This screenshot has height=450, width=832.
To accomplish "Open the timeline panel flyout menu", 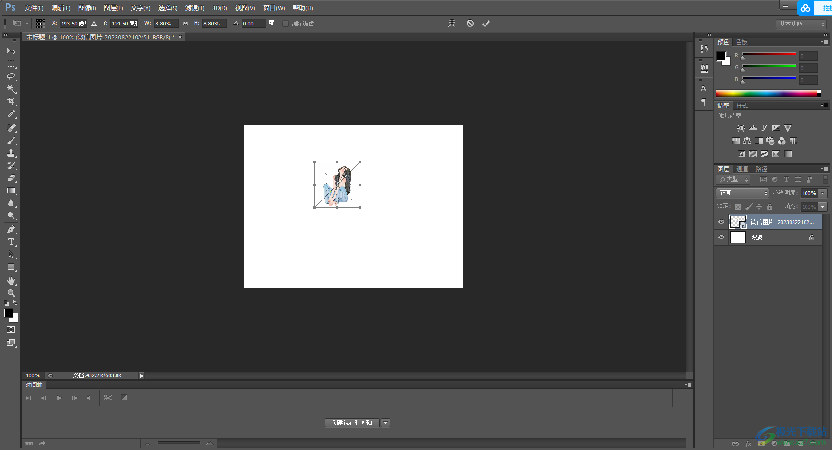I will [688, 385].
